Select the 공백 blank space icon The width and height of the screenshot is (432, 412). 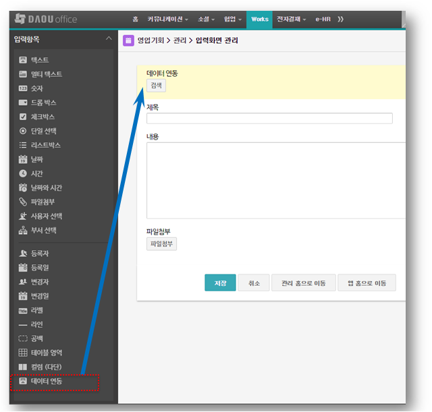(x=23, y=339)
